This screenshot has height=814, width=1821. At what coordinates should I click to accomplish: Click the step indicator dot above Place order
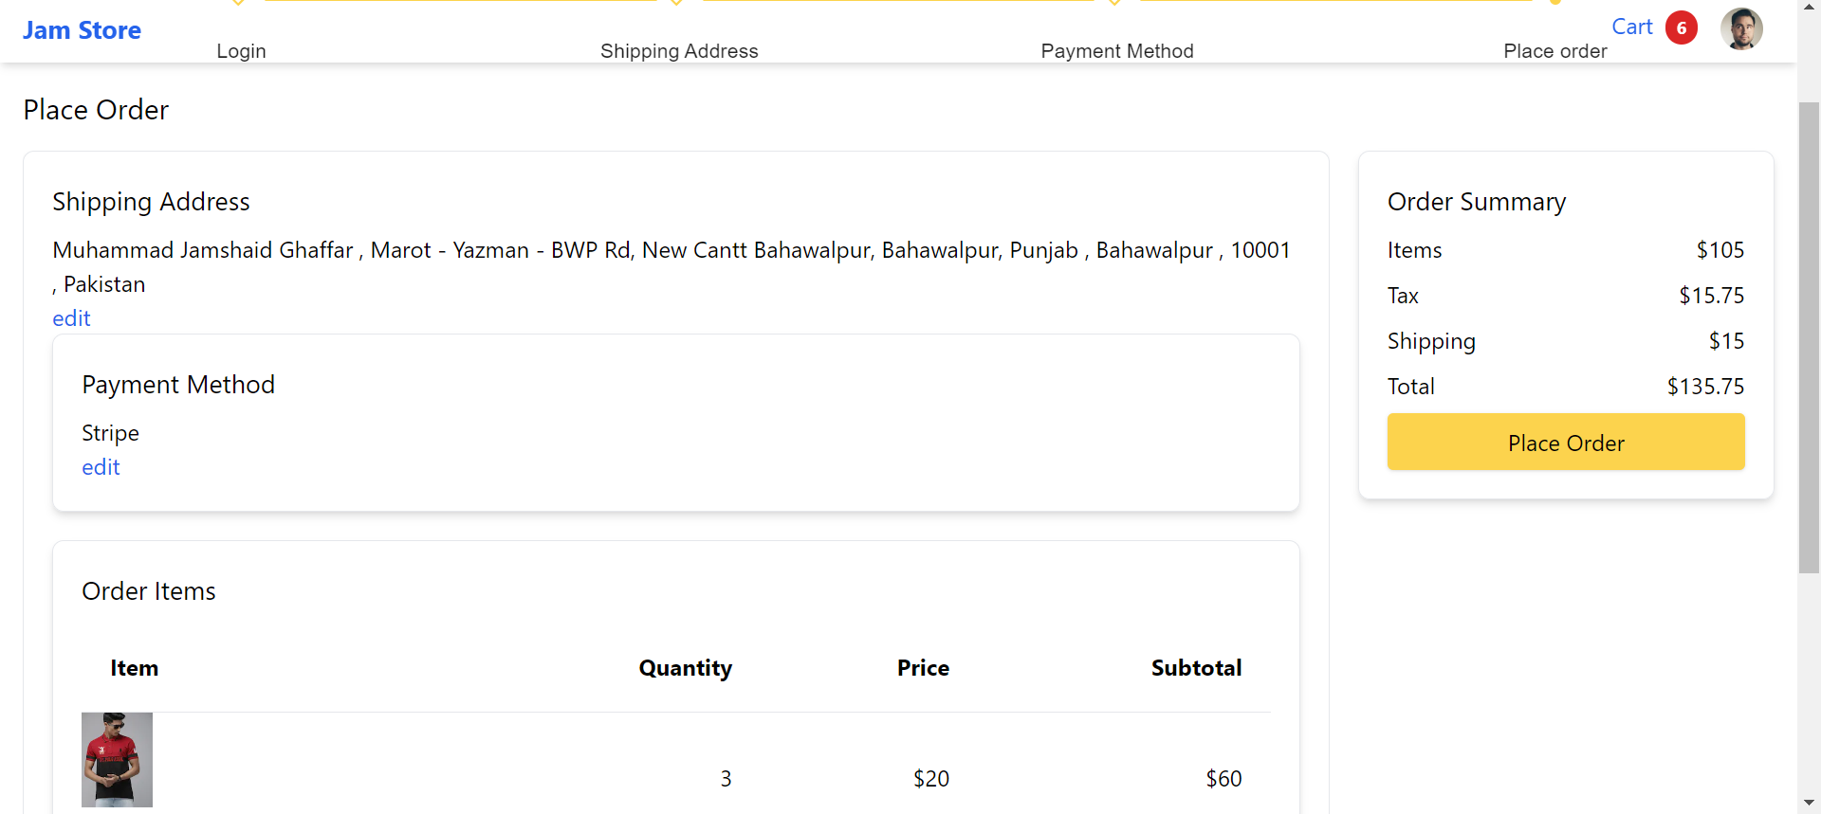coord(1555,4)
